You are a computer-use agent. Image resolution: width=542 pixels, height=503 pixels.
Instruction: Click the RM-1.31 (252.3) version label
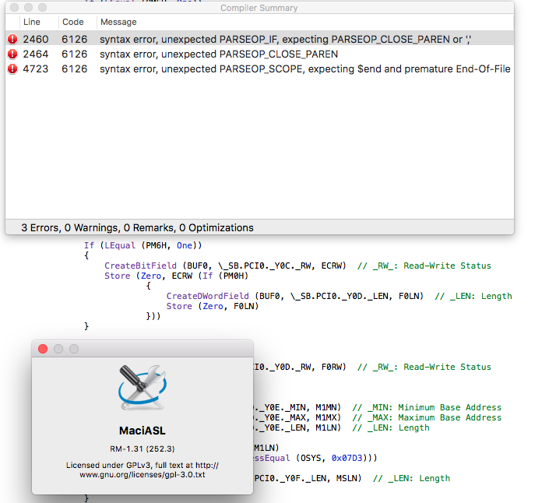(143, 448)
